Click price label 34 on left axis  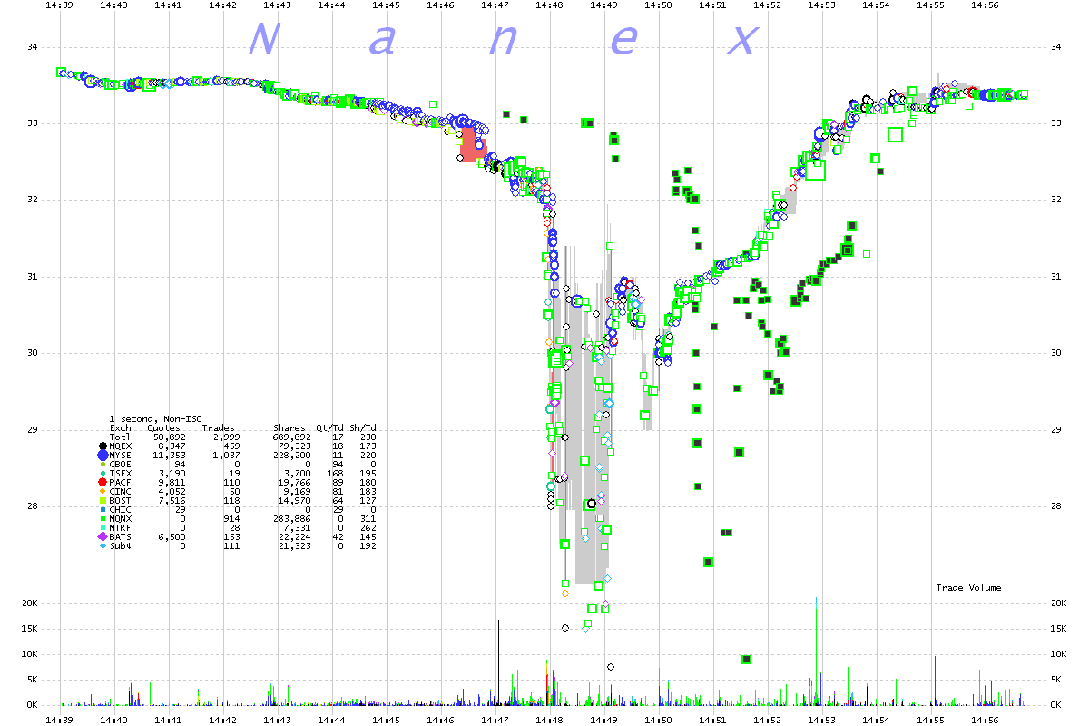[x=34, y=46]
